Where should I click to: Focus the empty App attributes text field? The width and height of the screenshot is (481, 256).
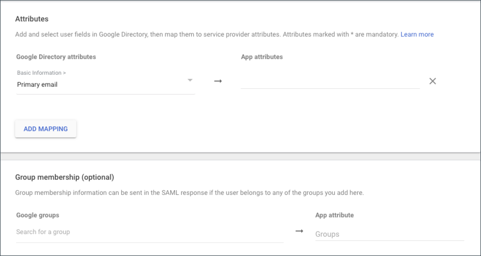click(330, 82)
